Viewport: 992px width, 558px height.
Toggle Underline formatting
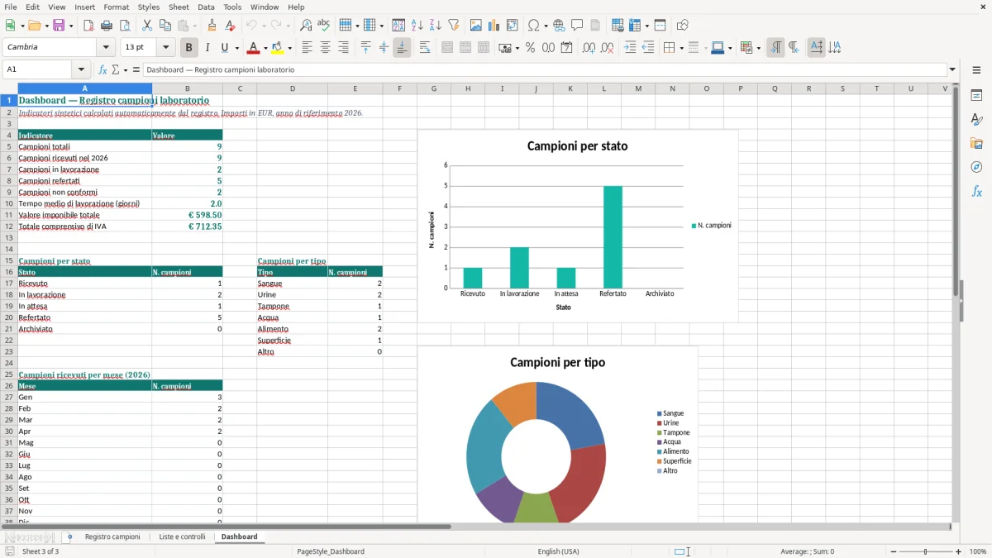(x=224, y=48)
